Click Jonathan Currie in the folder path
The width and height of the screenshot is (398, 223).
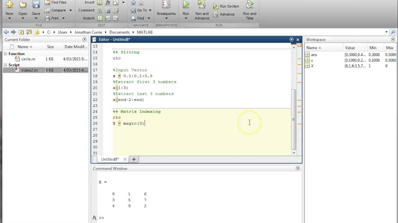point(88,32)
